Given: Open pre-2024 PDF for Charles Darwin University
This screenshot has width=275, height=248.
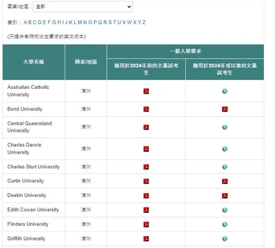Looking at the screenshot, I should (146, 149).
